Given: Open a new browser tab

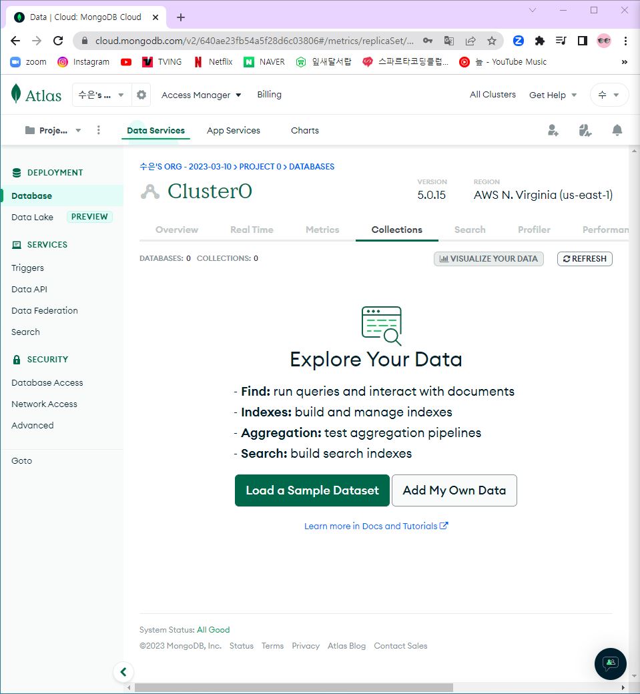Looking at the screenshot, I should (x=181, y=17).
